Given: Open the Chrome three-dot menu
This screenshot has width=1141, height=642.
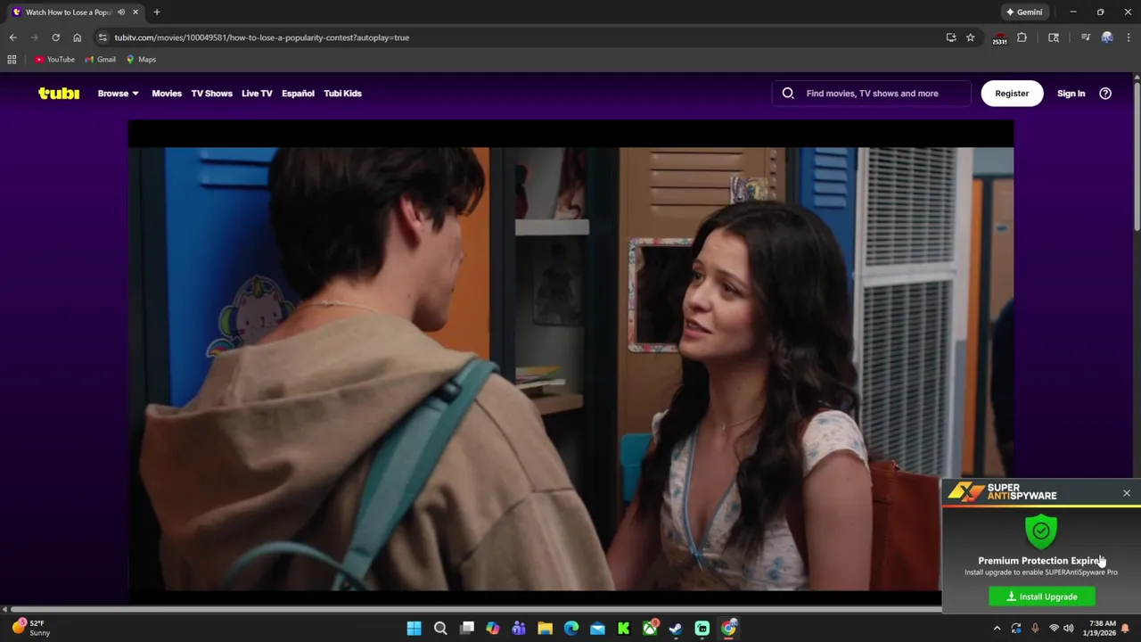Looking at the screenshot, I should [1129, 37].
